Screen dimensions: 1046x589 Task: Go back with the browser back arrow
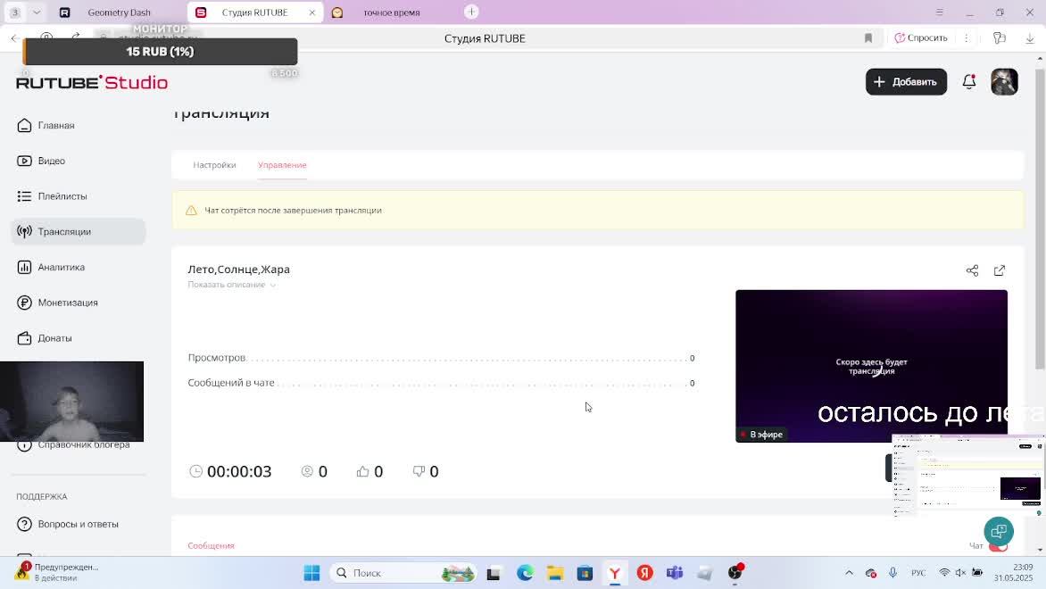[14, 38]
